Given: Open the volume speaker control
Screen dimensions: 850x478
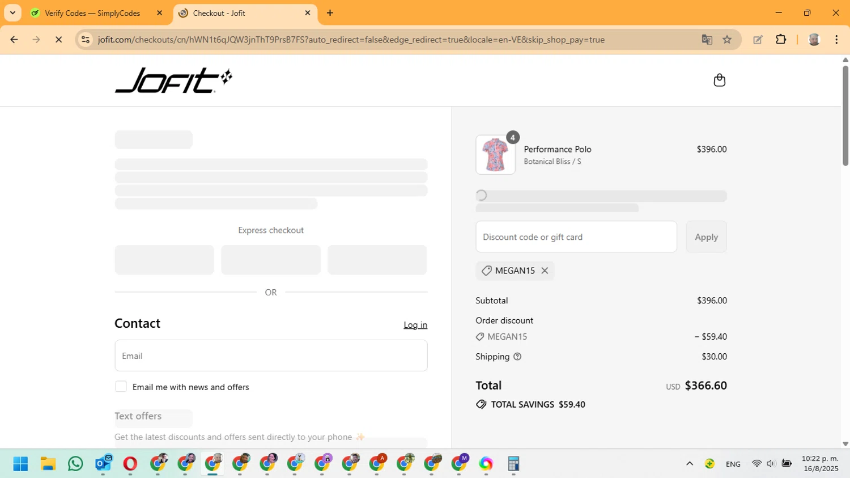Looking at the screenshot, I should pos(771,464).
